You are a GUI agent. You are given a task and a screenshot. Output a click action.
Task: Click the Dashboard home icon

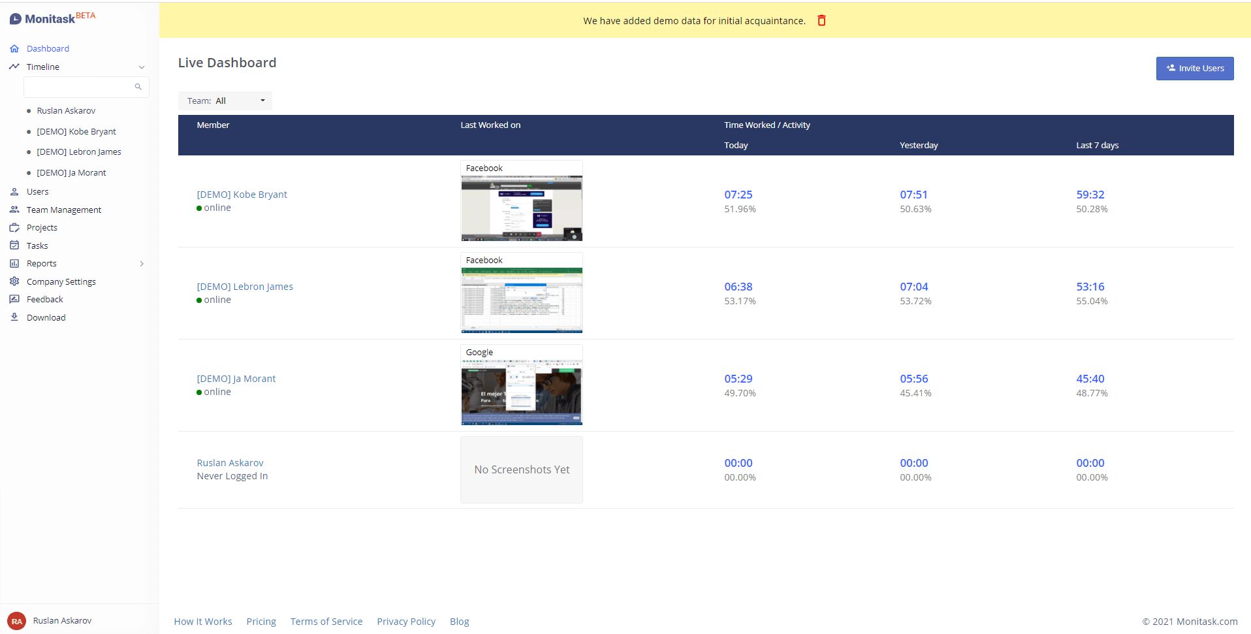click(14, 49)
